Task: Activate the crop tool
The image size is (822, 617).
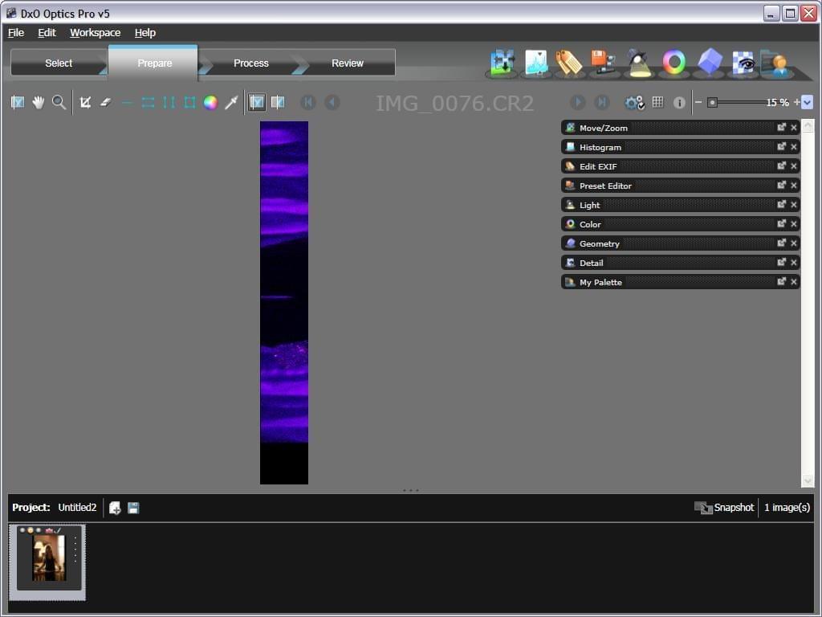Action: pyautogui.click(x=85, y=102)
